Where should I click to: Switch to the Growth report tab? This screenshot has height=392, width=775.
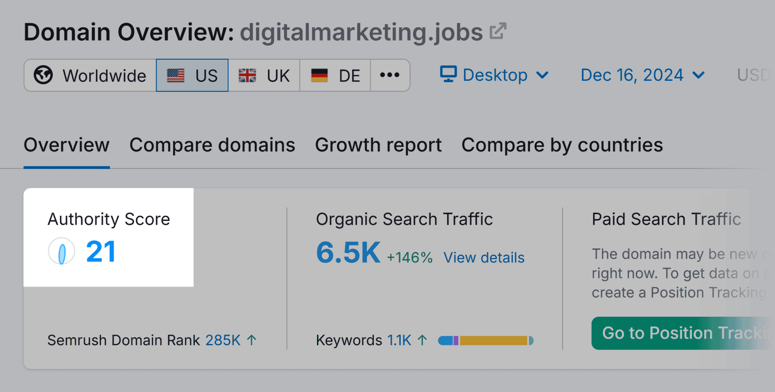[x=378, y=144]
